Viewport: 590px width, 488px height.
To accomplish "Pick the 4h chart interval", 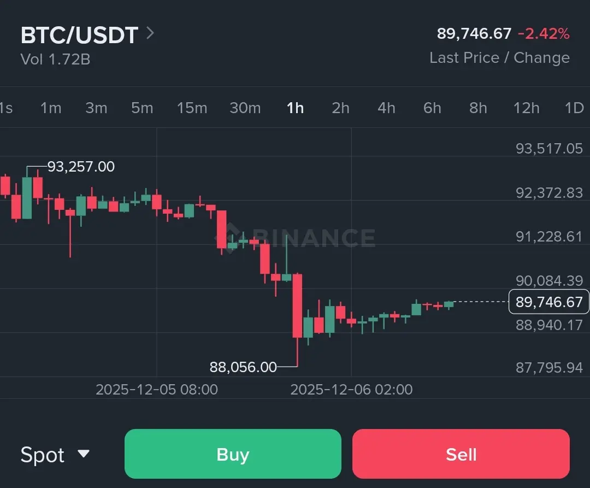I will coord(386,108).
